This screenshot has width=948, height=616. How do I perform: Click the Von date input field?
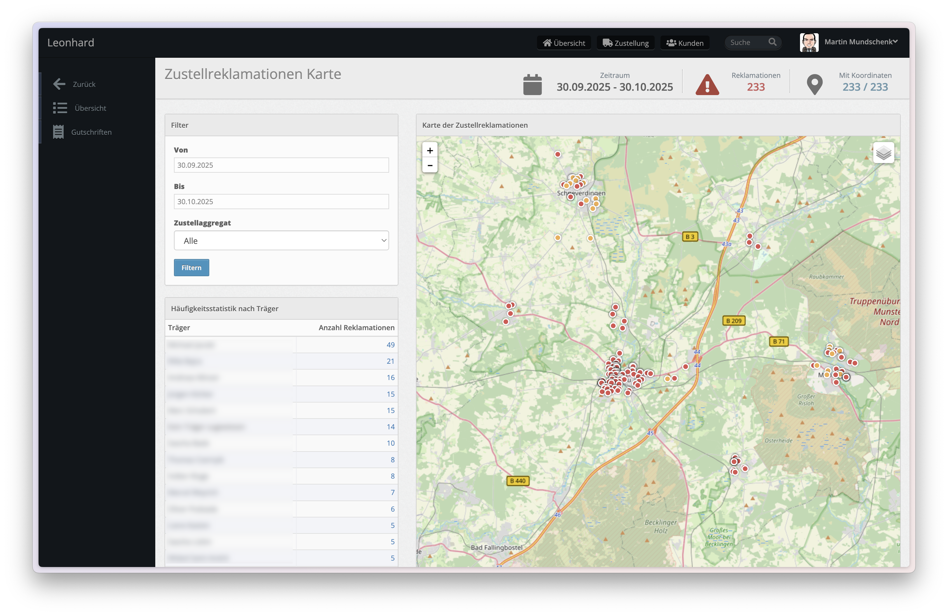[281, 165]
